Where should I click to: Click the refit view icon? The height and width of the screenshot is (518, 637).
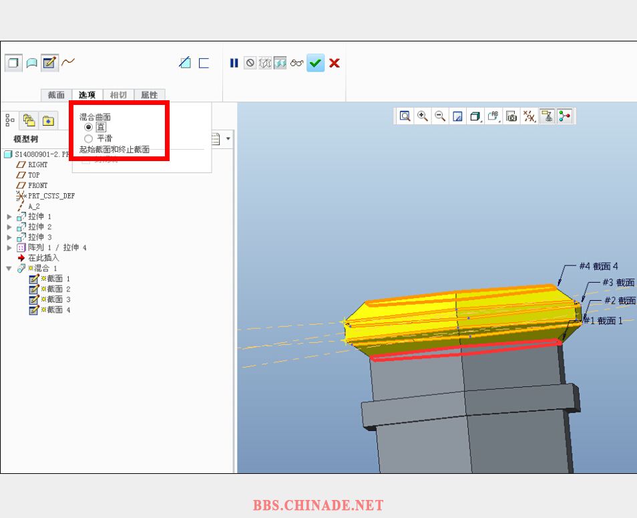pyautogui.click(x=405, y=116)
